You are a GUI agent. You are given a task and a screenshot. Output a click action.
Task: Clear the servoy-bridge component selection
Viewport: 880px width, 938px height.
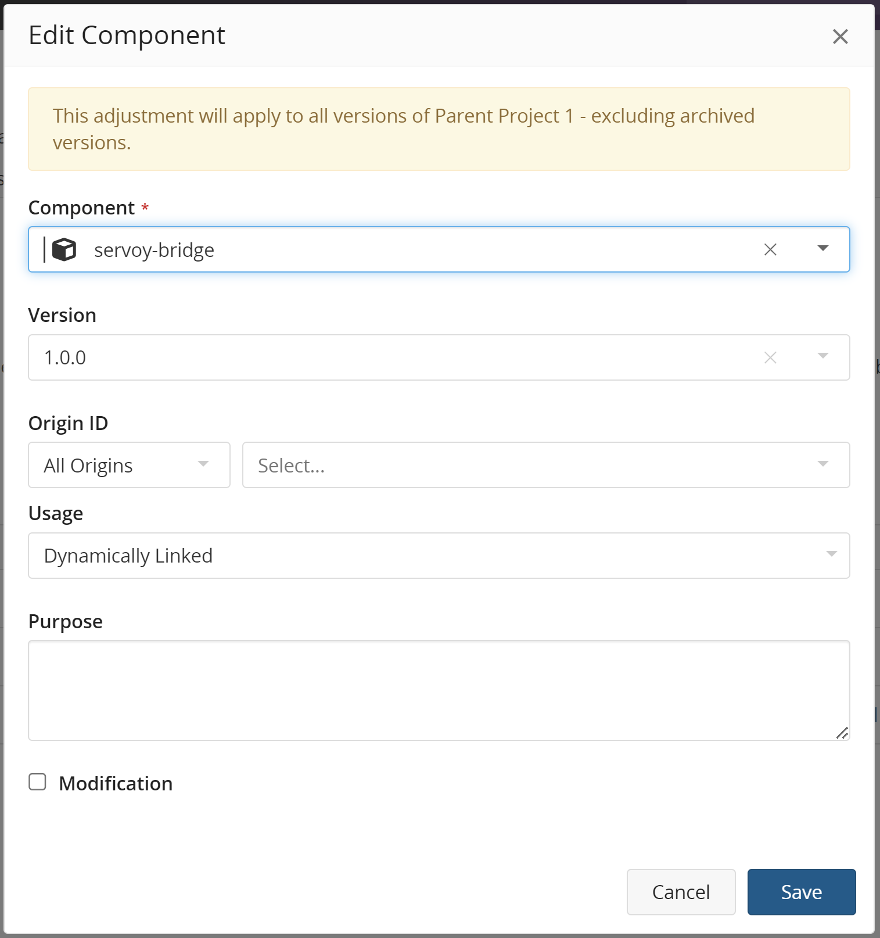pos(770,249)
